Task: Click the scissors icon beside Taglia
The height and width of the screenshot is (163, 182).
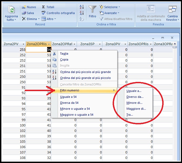Action: (54, 54)
